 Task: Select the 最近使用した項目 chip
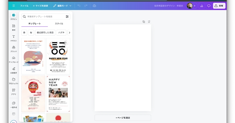[x=45, y=33]
